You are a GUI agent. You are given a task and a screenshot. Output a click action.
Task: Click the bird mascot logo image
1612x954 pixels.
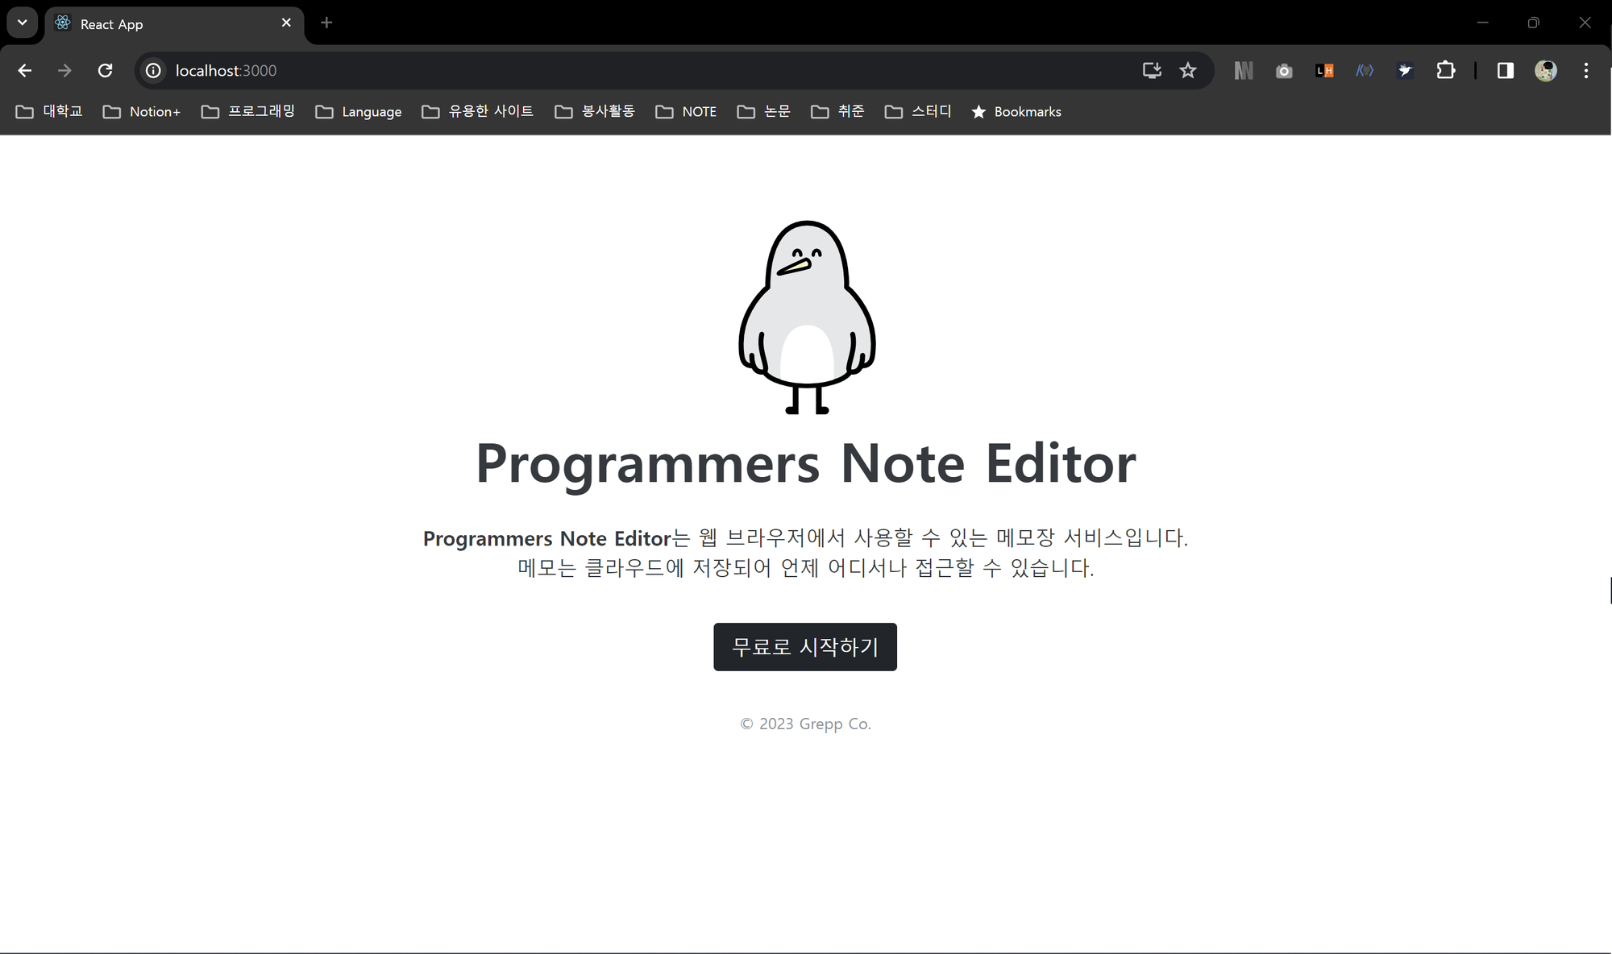(807, 317)
